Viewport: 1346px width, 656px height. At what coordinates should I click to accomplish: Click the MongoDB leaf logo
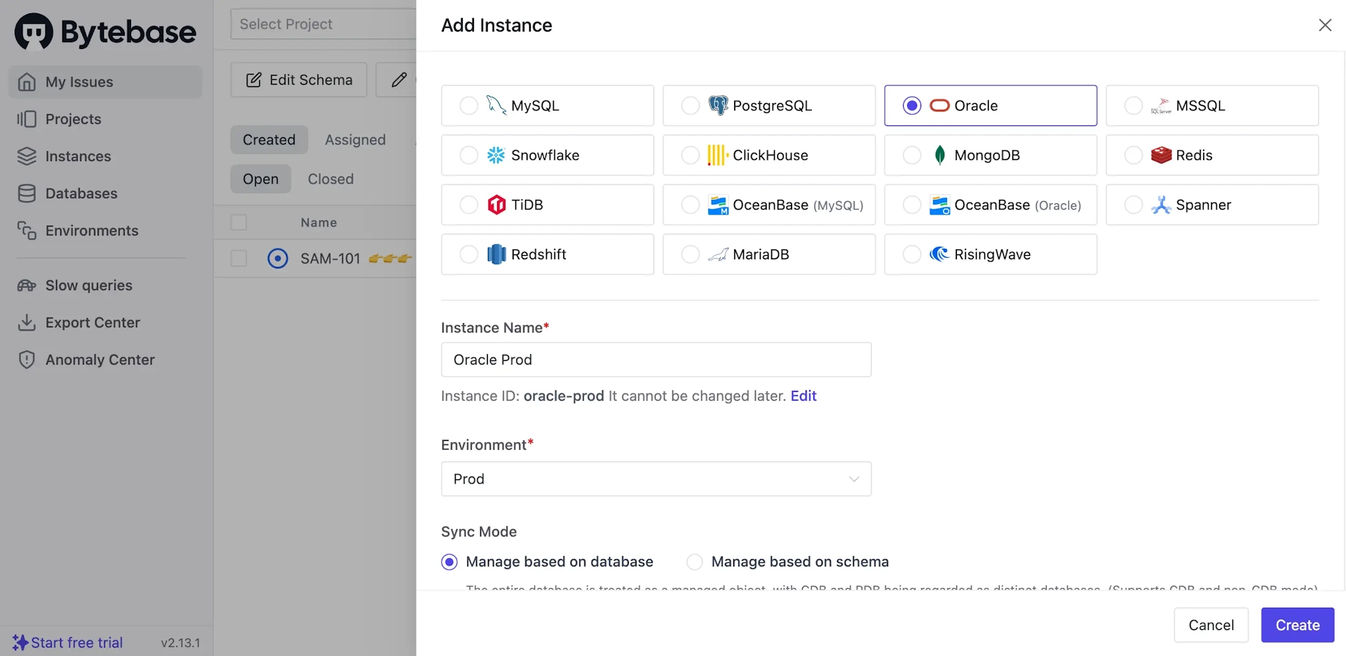point(939,156)
